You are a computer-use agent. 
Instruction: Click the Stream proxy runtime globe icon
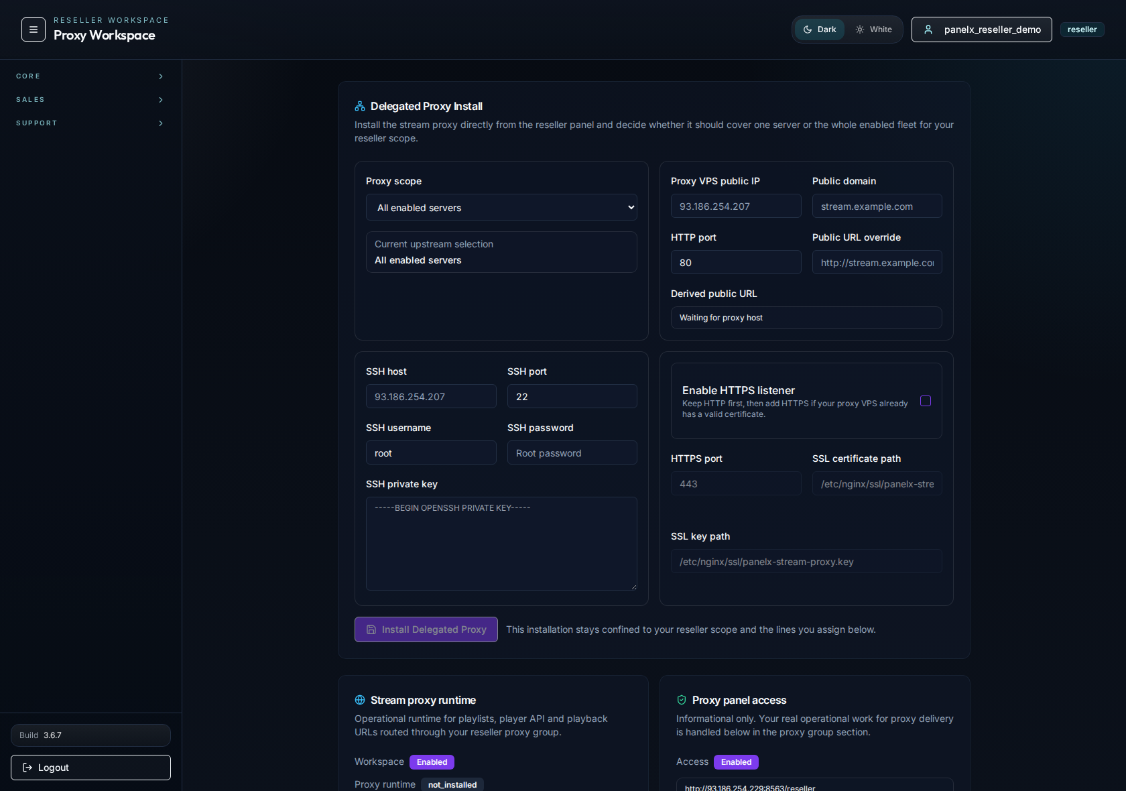point(359,700)
